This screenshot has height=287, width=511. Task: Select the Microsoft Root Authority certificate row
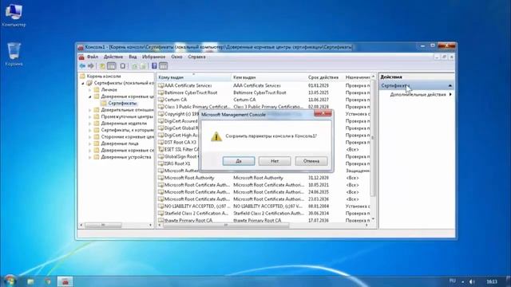(x=263, y=178)
